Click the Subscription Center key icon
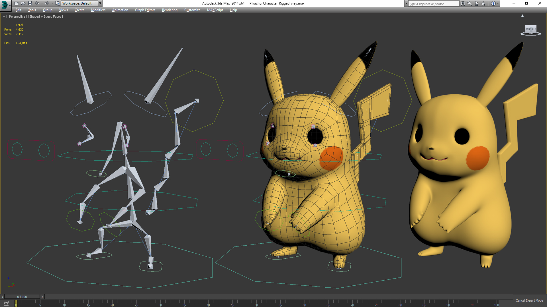The height and width of the screenshot is (307, 547). coord(470,3)
